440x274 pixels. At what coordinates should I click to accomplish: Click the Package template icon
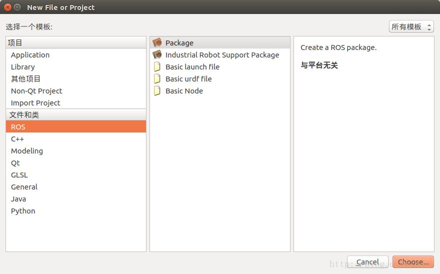(157, 42)
